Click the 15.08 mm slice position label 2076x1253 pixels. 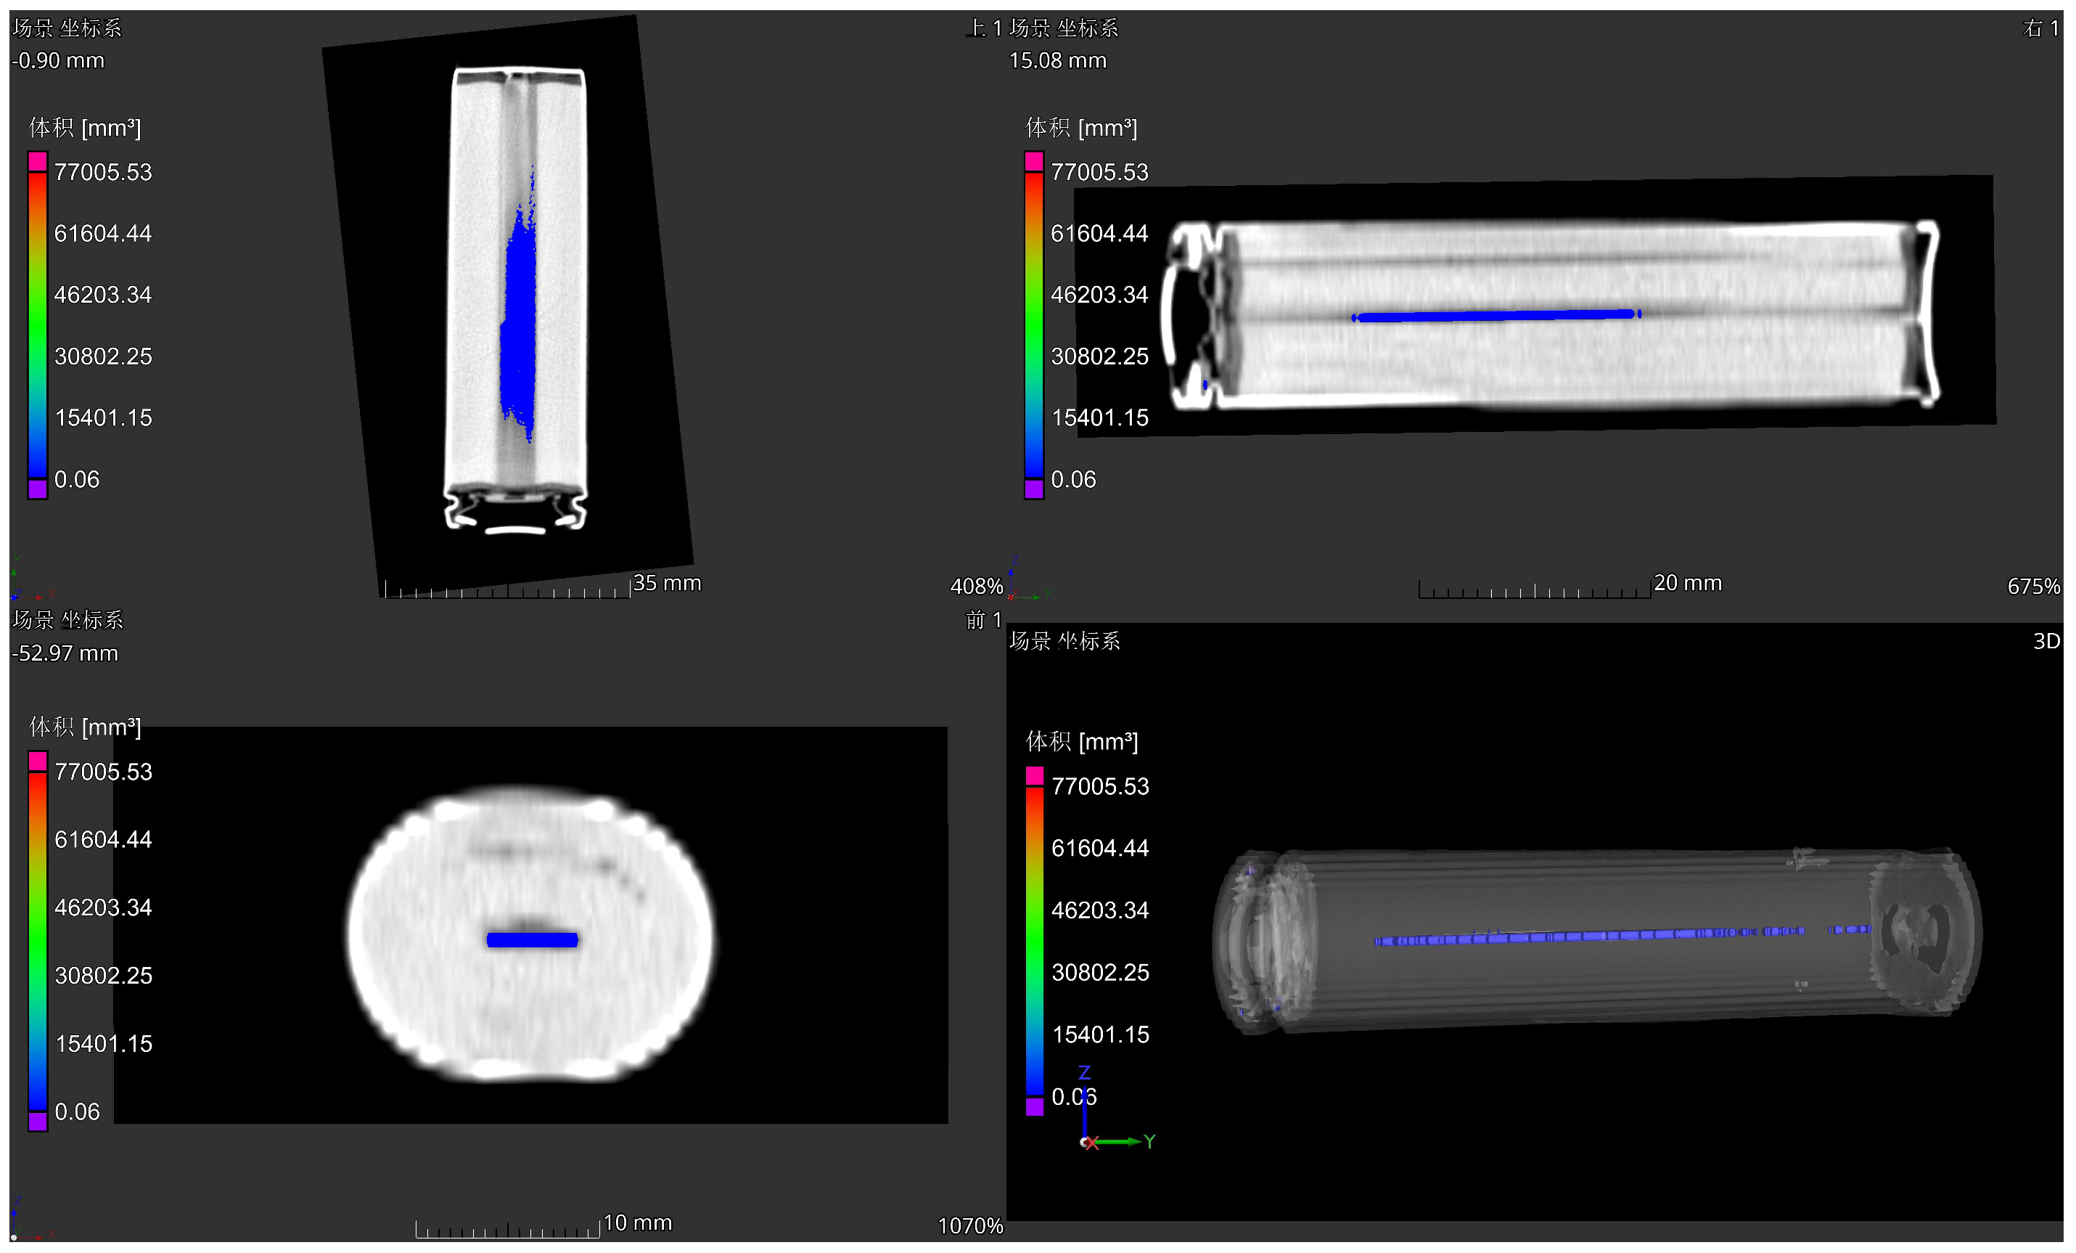click(1057, 61)
